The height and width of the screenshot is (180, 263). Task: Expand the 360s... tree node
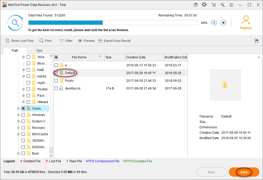pos(23,57)
